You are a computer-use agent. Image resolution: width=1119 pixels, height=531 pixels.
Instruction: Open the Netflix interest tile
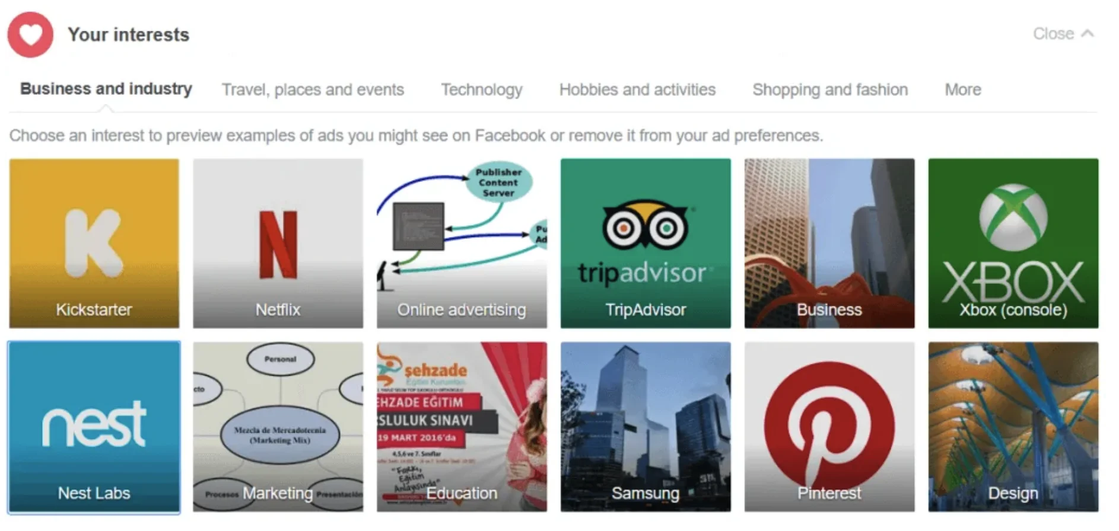(278, 243)
